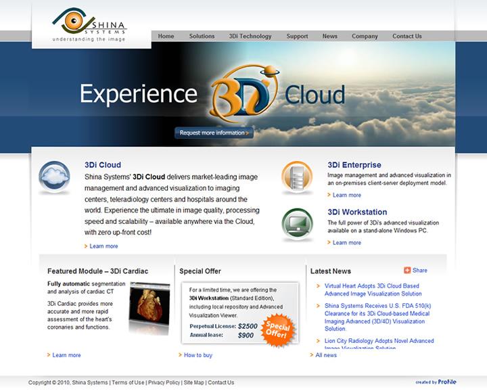
Task: Read the Virtual Heart Adopts 3Di Cloud article
Action: 372,290
